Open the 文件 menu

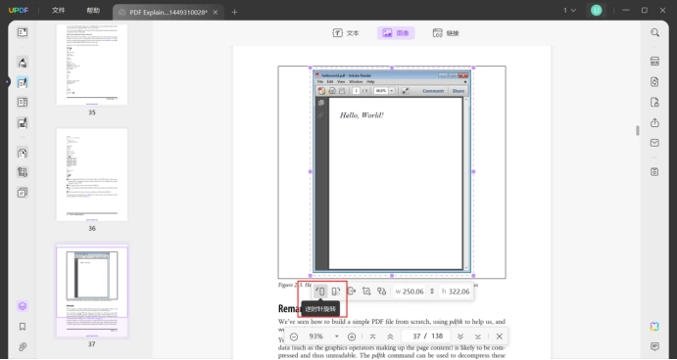click(58, 11)
